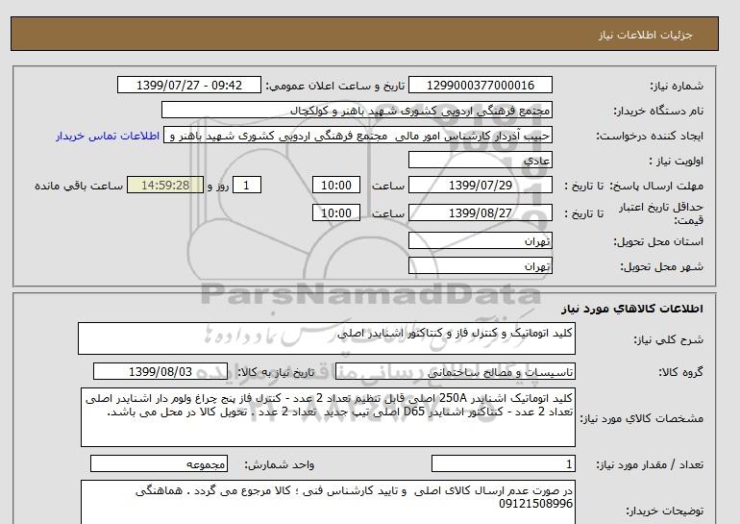
Task: Select the buyer organization name field
Action: click(x=357, y=110)
